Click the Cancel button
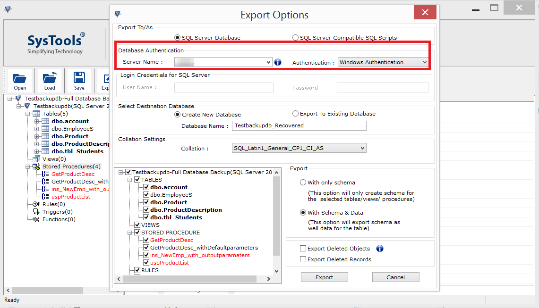 [x=396, y=277]
